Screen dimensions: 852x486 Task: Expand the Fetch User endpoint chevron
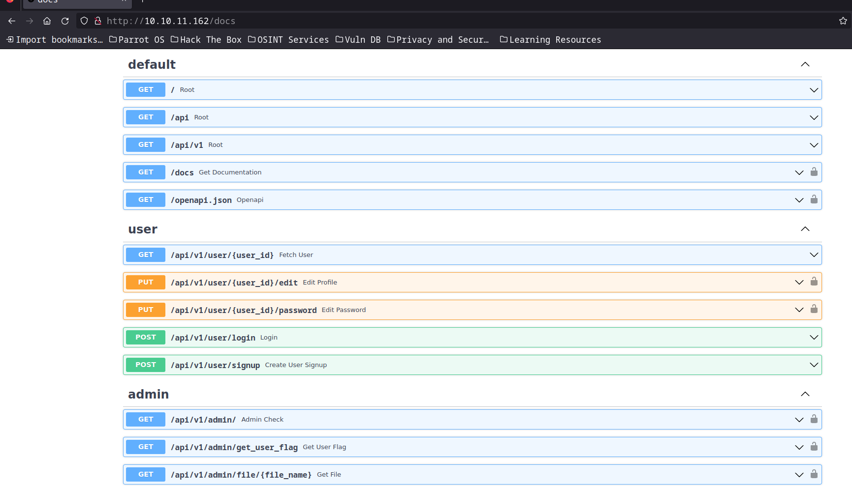coord(814,255)
